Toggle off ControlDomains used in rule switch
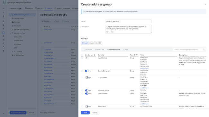Screen dimensions: 209x117 tap(87, 71)
